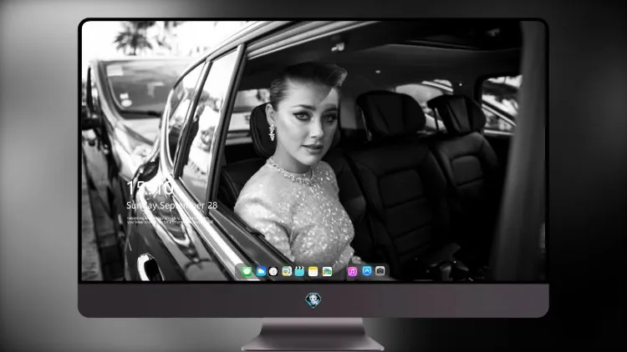Open the Camera app in the dock
The image size is (627, 352).
[380, 271]
